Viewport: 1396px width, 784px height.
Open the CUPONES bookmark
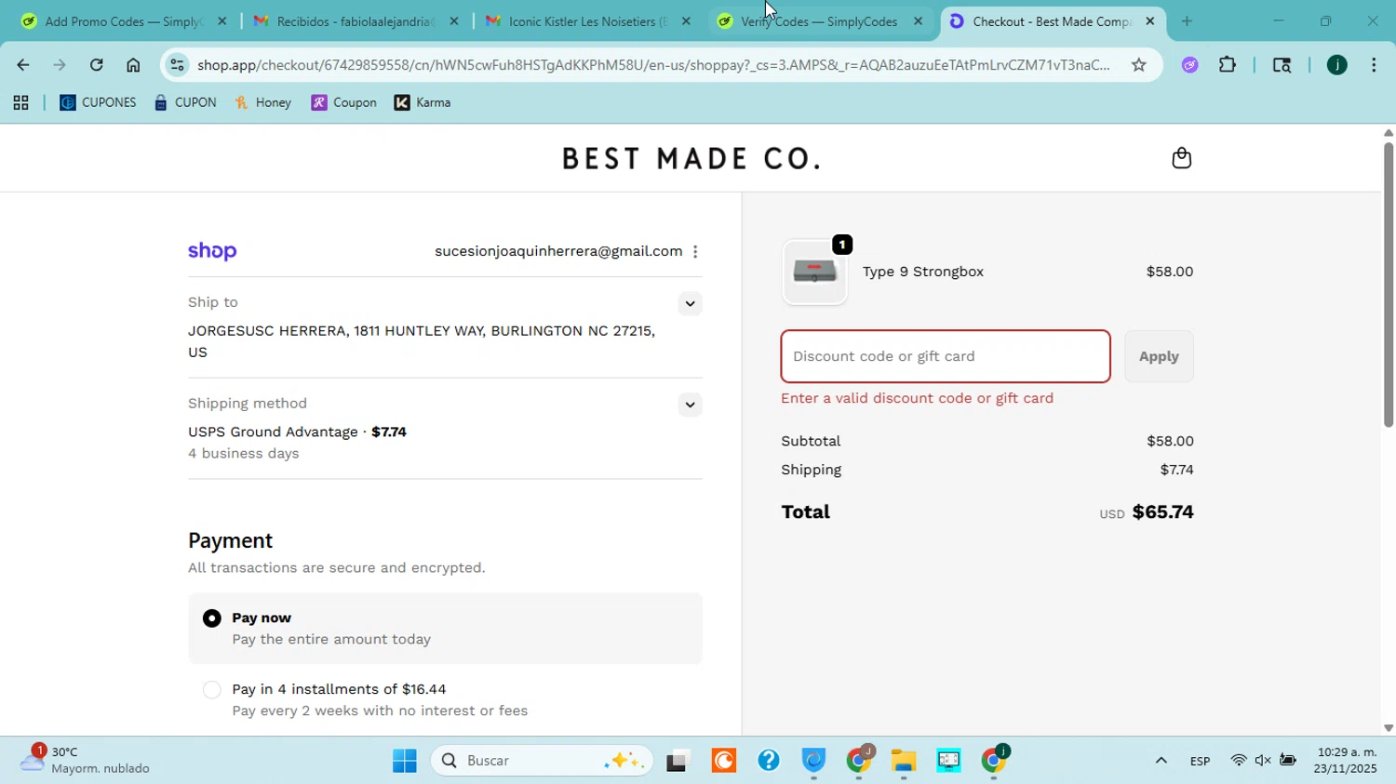(x=98, y=103)
